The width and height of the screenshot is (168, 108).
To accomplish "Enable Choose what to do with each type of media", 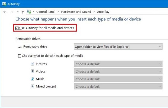I will pos(20,56).
